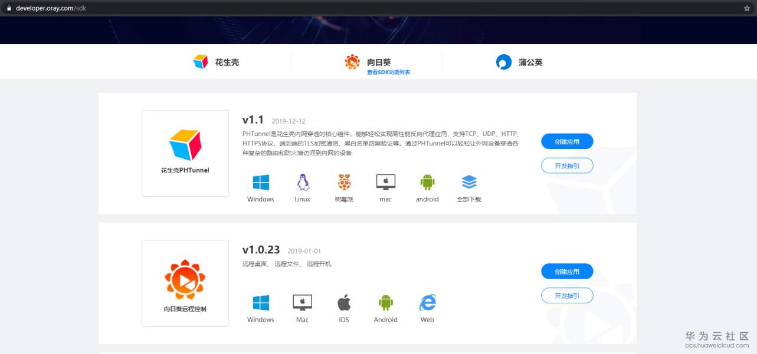Open the 花生壳PHTunnel product thumbnail
Viewport: 757px width, 354px height.
[x=185, y=153]
